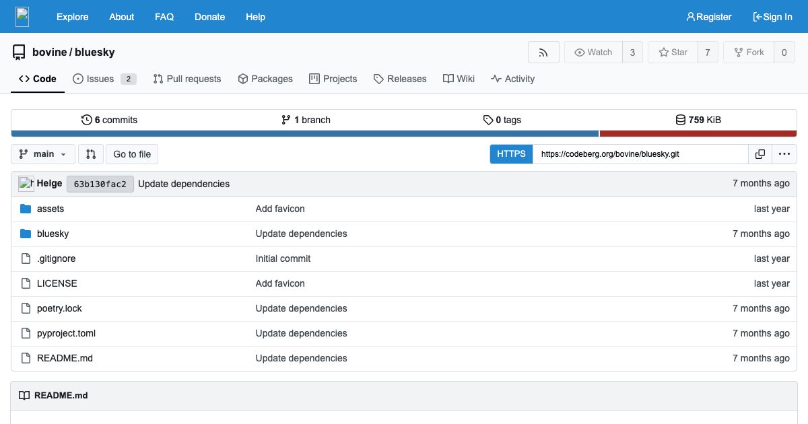Click the branches icon showing 1 branch

coord(285,119)
